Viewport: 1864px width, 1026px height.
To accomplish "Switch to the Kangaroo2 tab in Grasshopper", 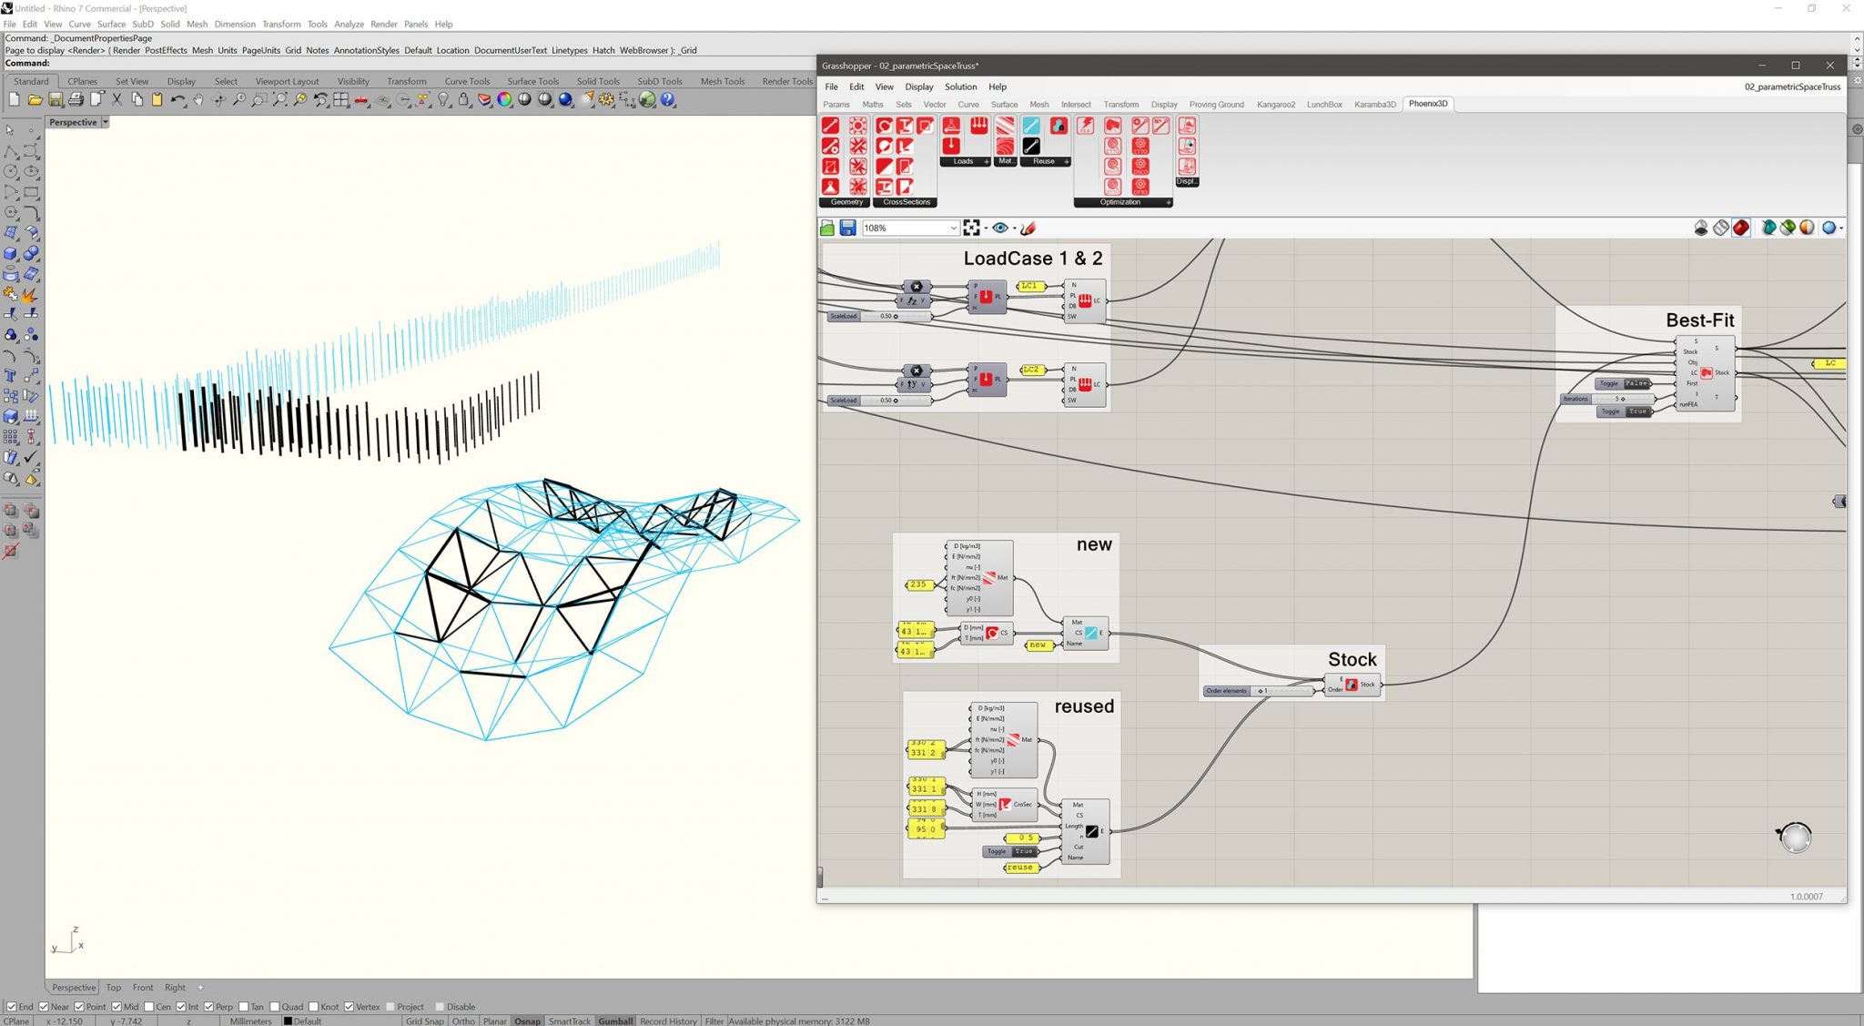I will (1276, 104).
